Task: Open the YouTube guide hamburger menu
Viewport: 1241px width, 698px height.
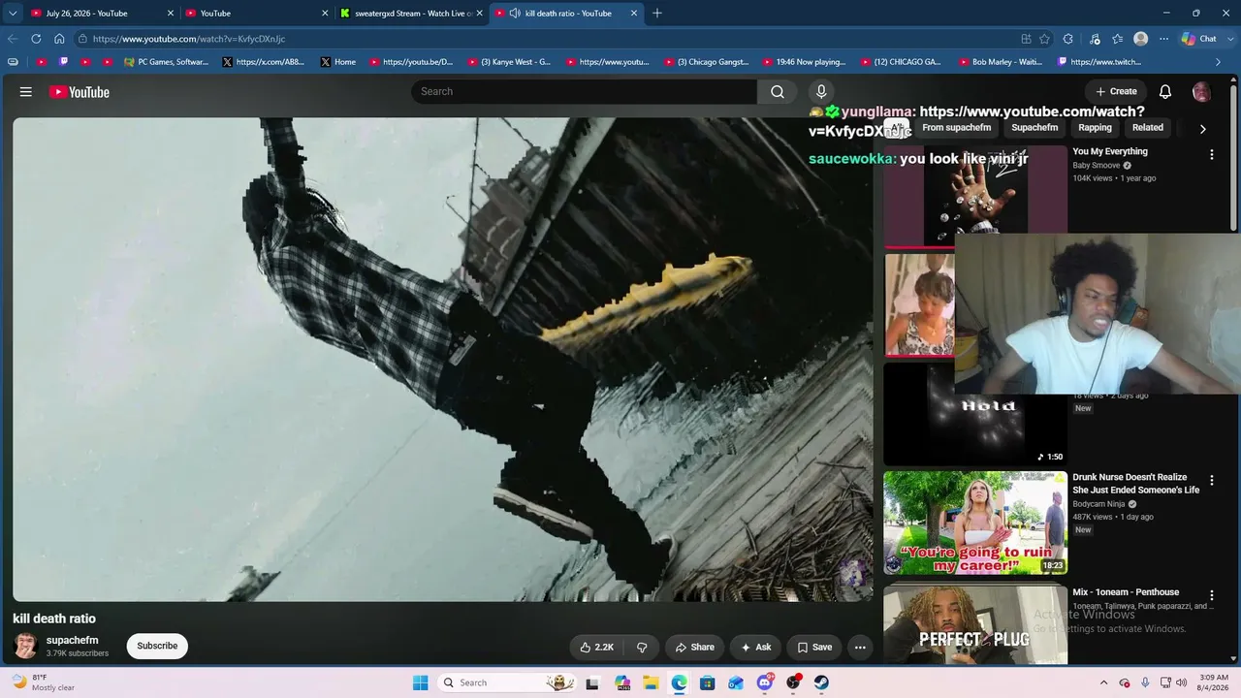Action: coord(26,92)
